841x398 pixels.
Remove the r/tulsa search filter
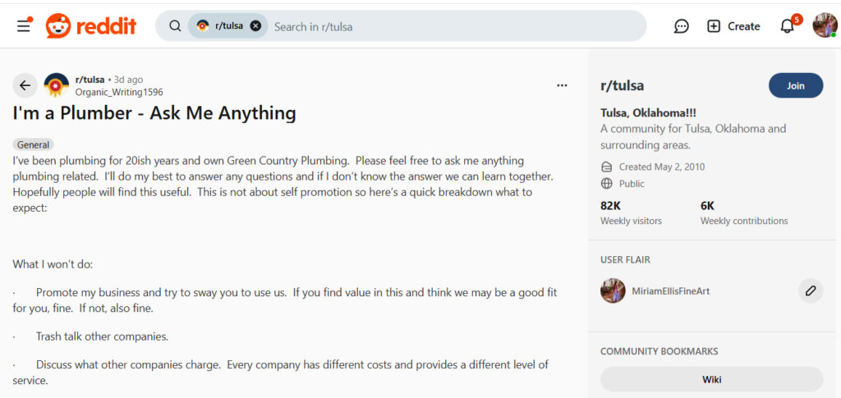click(x=255, y=26)
